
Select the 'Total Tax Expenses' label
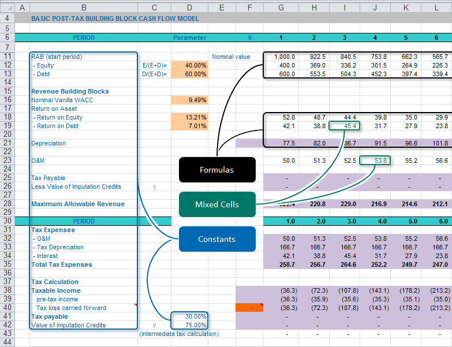(62, 264)
